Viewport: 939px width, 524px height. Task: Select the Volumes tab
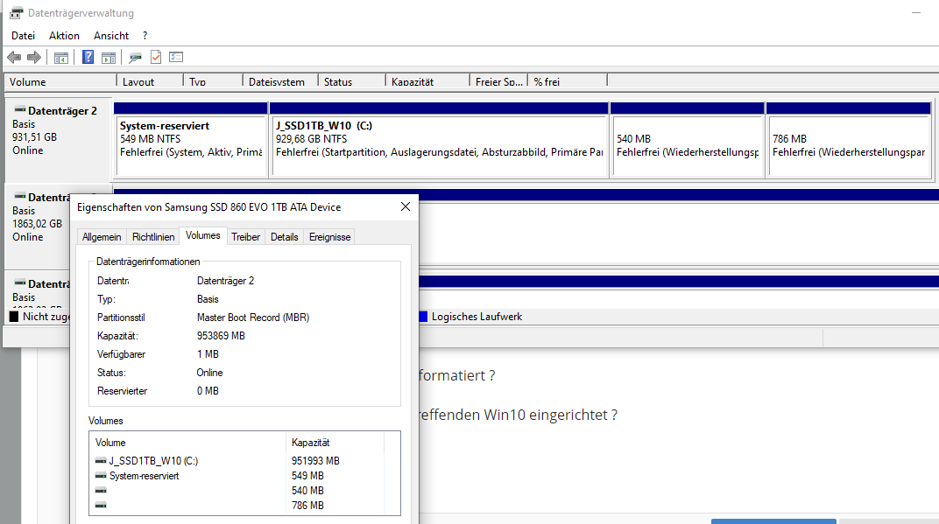coord(203,235)
